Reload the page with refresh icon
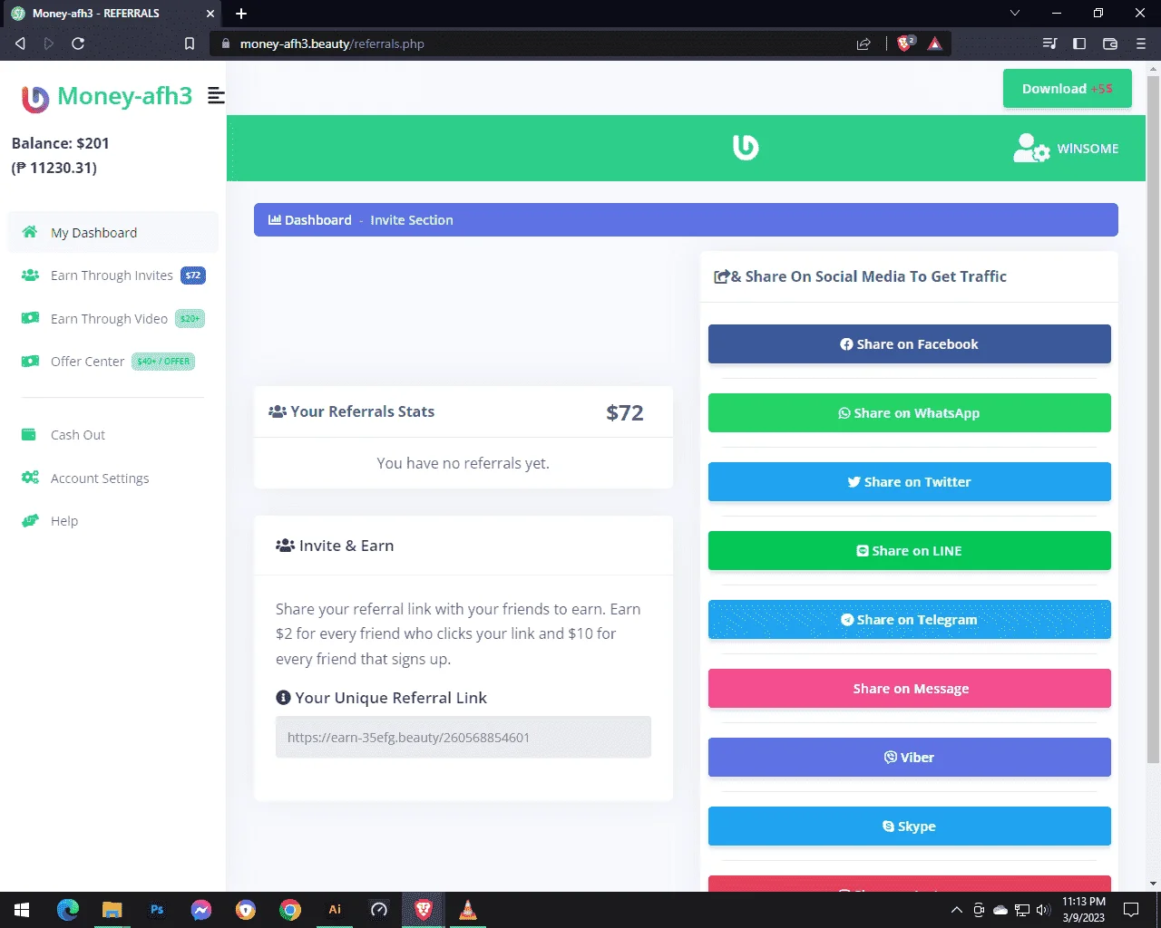The height and width of the screenshot is (928, 1161). 78,43
